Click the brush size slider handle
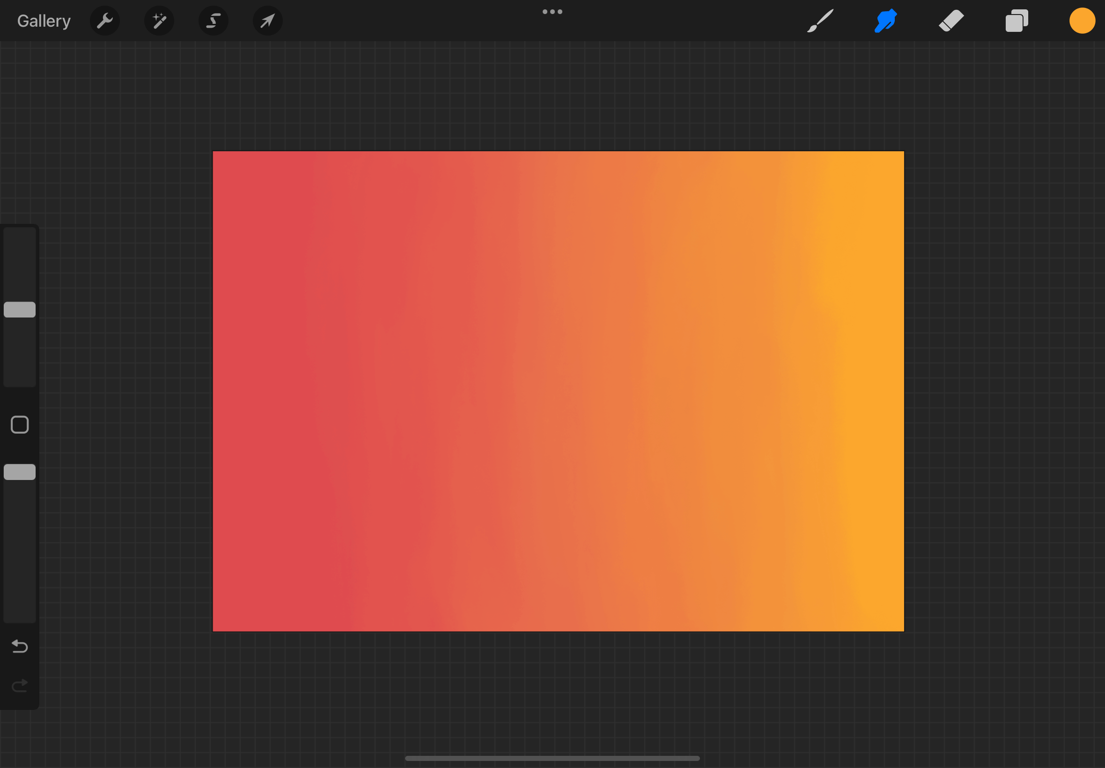Screen dimensions: 1105x768 [x=20, y=310]
